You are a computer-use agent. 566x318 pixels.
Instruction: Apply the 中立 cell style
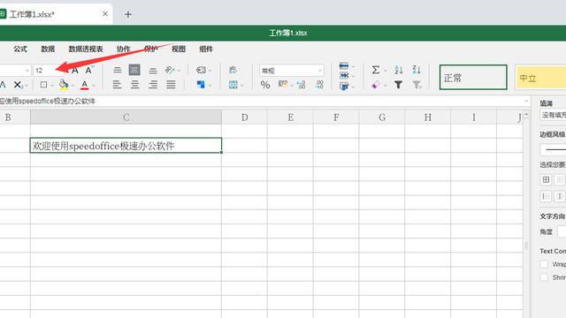click(x=540, y=77)
